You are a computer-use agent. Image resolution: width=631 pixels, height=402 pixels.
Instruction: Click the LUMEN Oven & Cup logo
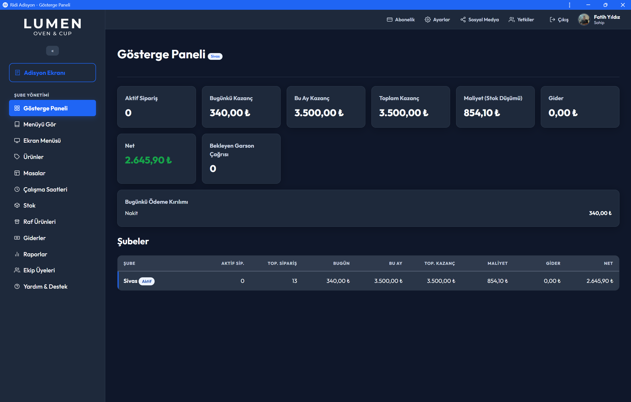pyautogui.click(x=52, y=27)
